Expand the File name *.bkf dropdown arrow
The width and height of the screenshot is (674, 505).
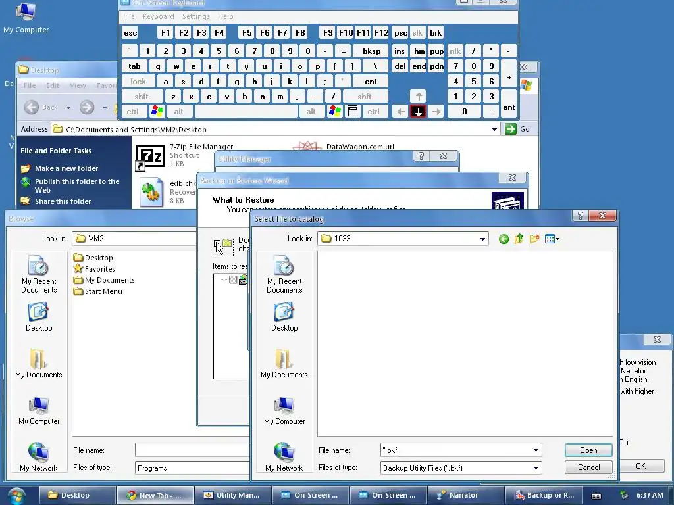click(x=536, y=450)
